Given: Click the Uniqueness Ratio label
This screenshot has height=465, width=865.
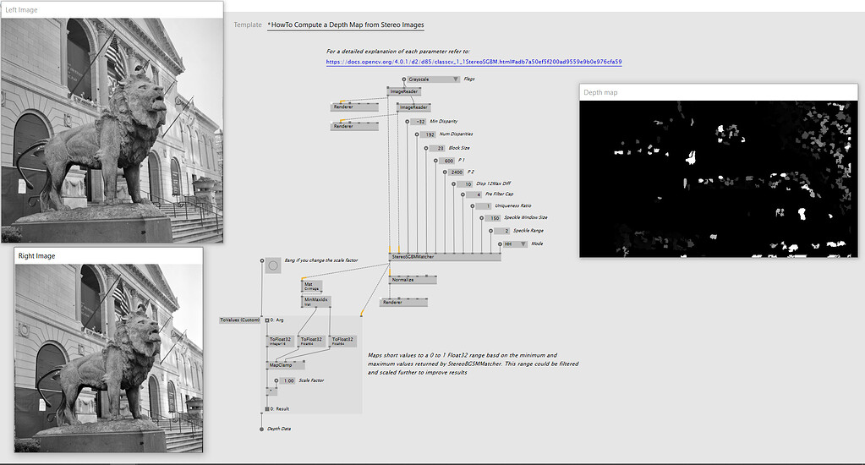Looking at the screenshot, I should 513,205.
